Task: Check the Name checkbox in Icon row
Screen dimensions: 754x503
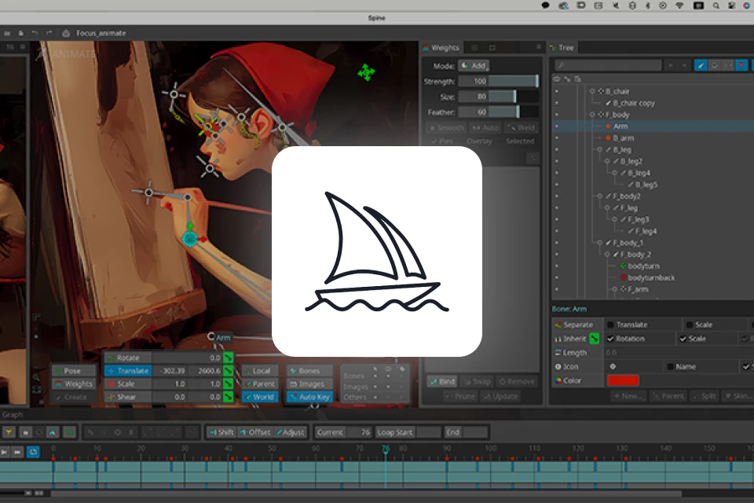Action: [x=670, y=366]
